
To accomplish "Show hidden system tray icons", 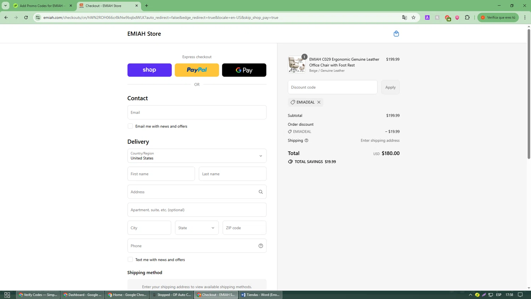I will tap(470, 295).
